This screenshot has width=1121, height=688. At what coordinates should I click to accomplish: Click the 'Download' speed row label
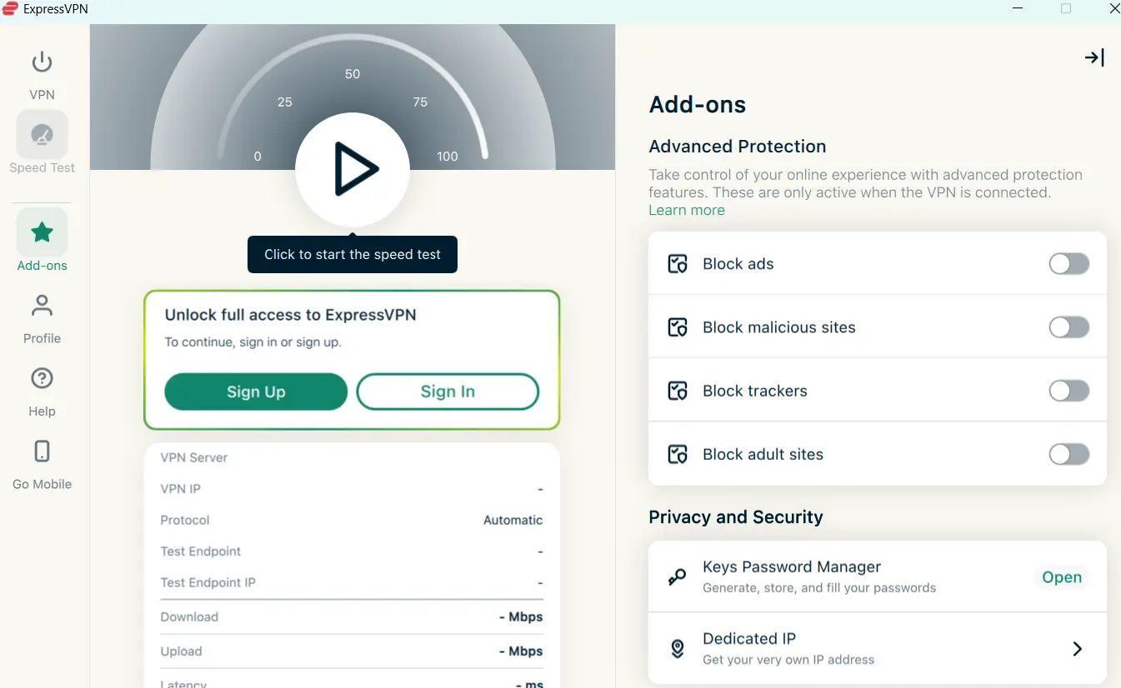189,617
